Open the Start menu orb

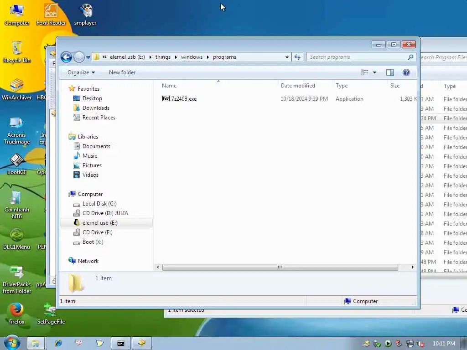12,343
